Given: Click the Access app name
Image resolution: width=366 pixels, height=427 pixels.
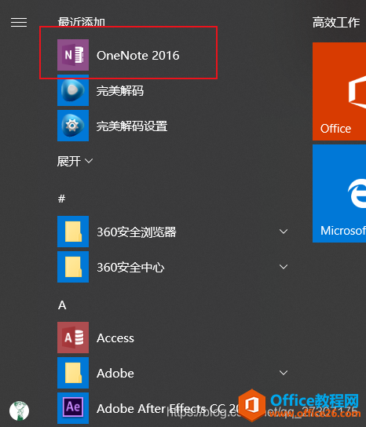Looking at the screenshot, I should [x=115, y=338].
